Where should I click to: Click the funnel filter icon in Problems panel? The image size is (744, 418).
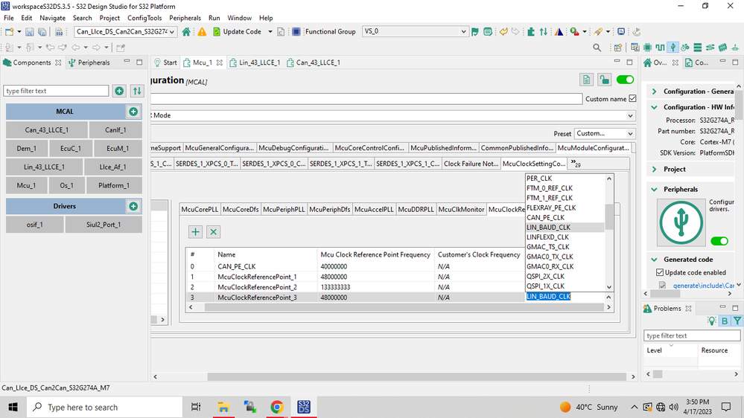[737, 321]
